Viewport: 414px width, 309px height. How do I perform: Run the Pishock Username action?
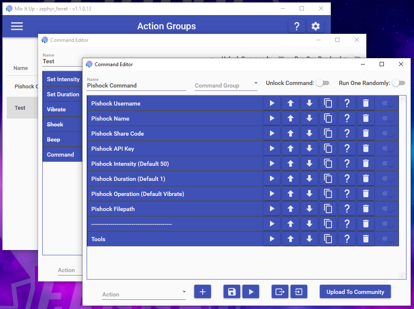272,103
